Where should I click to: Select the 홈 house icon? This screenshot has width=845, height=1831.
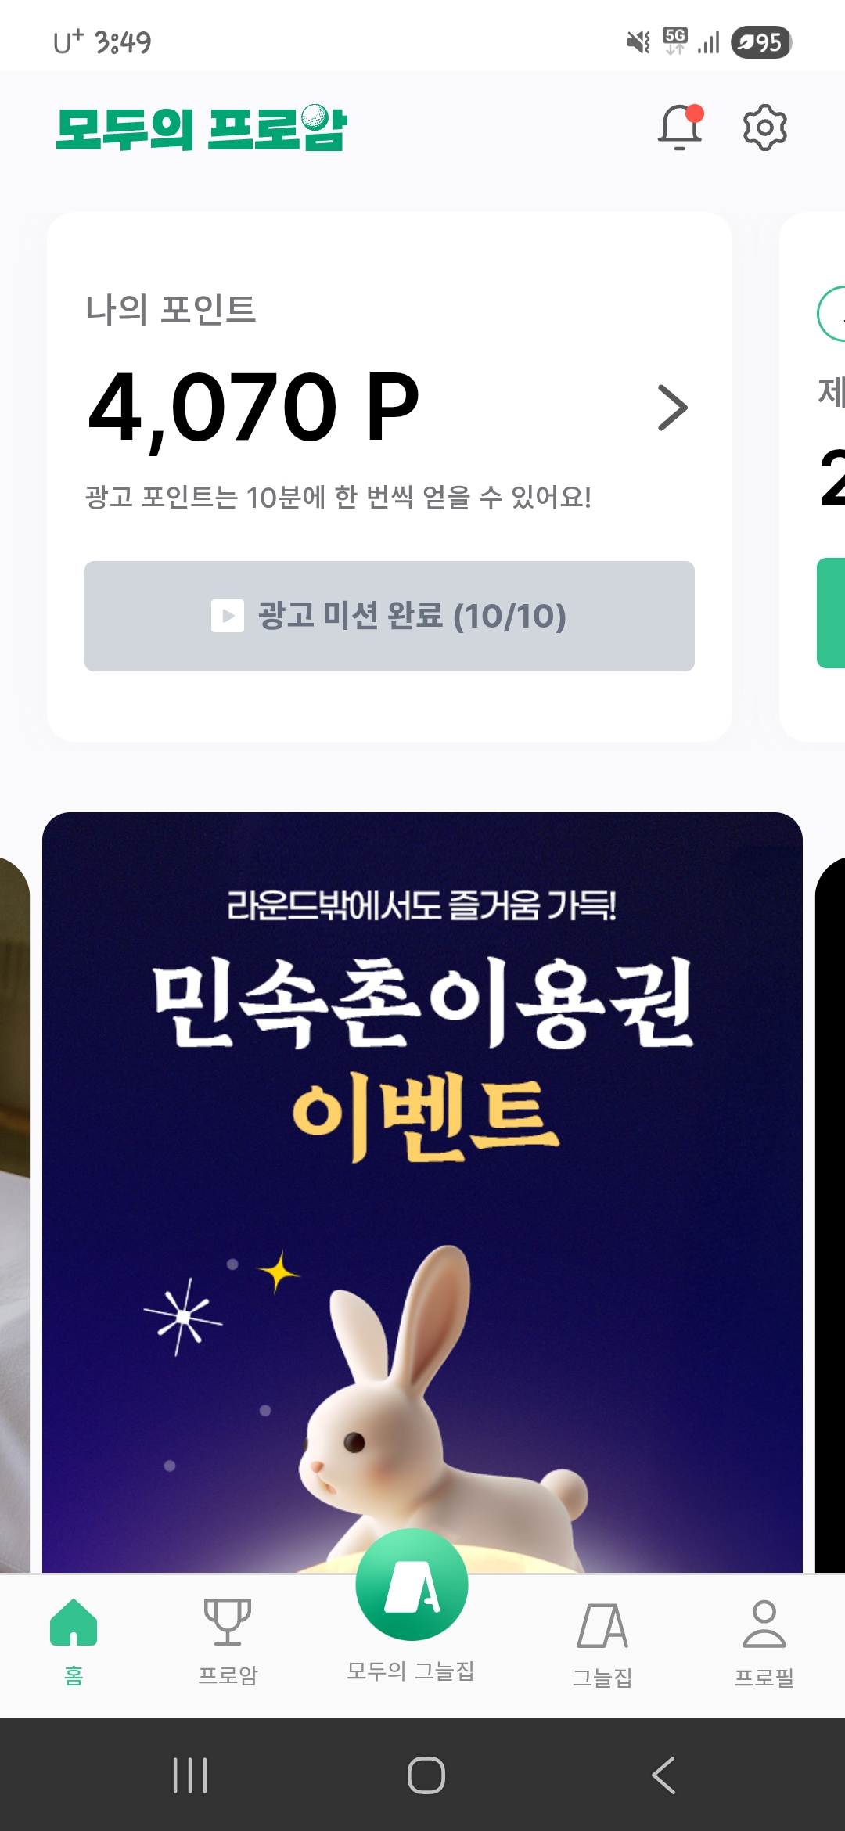pyautogui.click(x=74, y=1622)
